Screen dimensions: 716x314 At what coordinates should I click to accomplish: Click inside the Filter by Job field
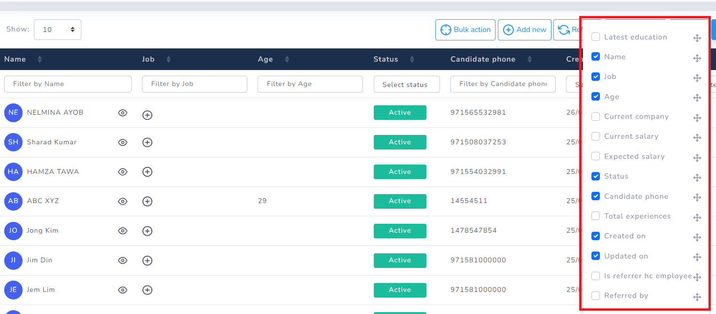(194, 84)
